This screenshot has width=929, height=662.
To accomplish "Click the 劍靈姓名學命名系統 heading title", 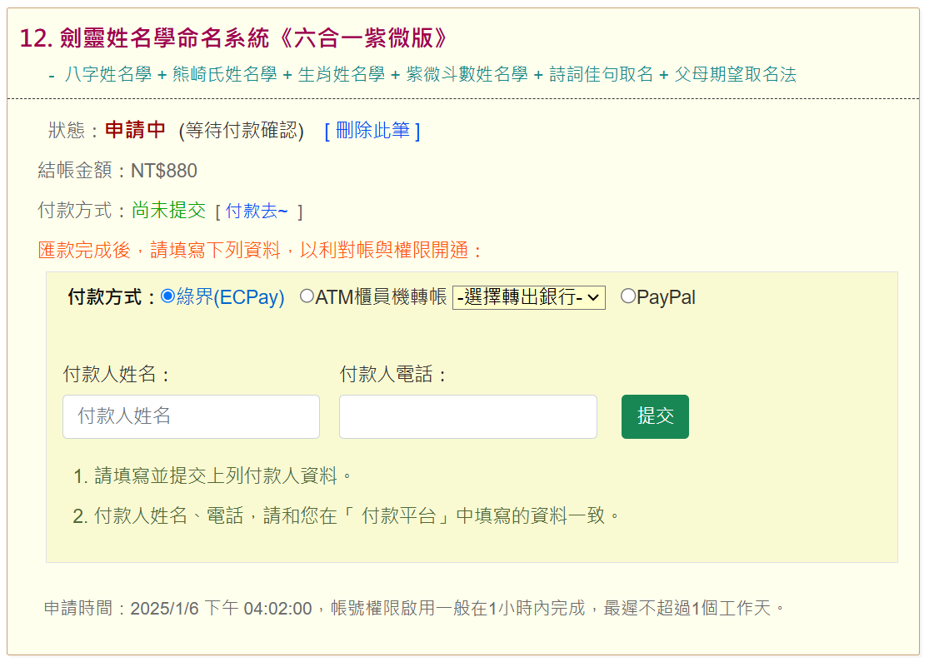I will (233, 38).
